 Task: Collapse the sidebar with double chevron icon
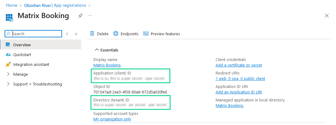point(76,34)
